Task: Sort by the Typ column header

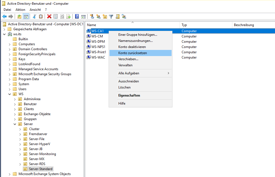Action: [206, 25]
